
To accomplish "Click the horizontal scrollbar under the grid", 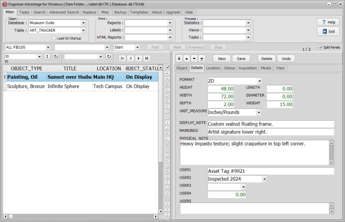I will (x=80, y=216).
